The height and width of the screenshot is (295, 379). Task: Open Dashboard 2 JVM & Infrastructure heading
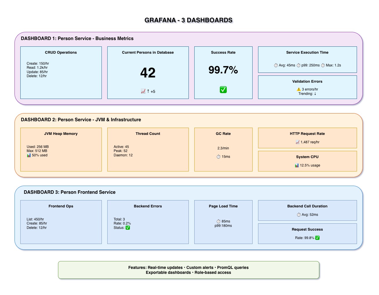click(81, 120)
